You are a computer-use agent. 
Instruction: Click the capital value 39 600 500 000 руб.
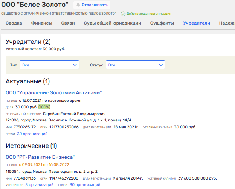click(x=197, y=178)
